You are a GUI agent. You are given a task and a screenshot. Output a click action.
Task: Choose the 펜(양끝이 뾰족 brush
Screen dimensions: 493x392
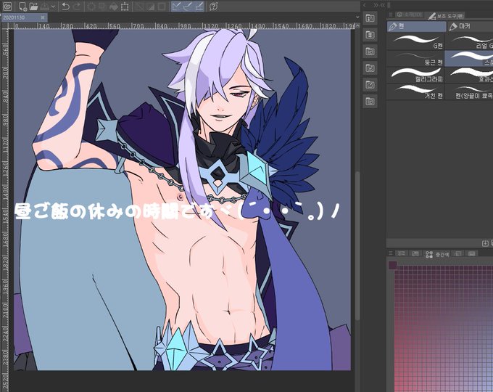coord(469,91)
